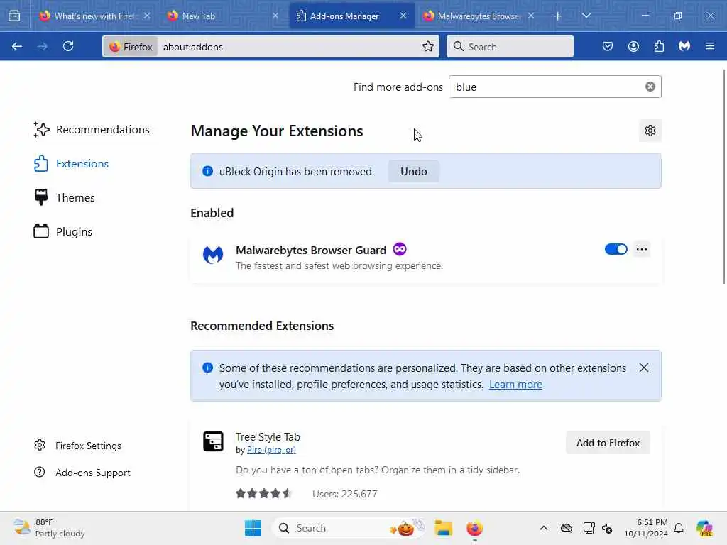Viewport: 727px width, 545px height.
Task: Open a new tab with the plus button
Action: tap(558, 16)
